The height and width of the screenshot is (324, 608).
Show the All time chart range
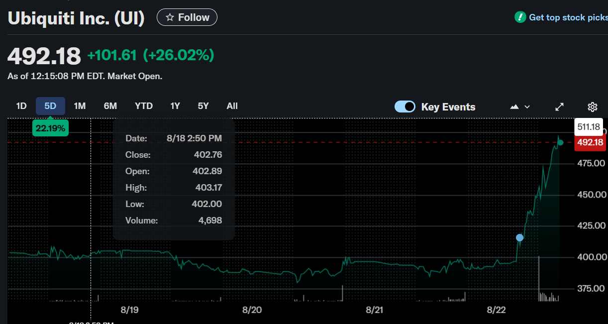pos(232,106)
